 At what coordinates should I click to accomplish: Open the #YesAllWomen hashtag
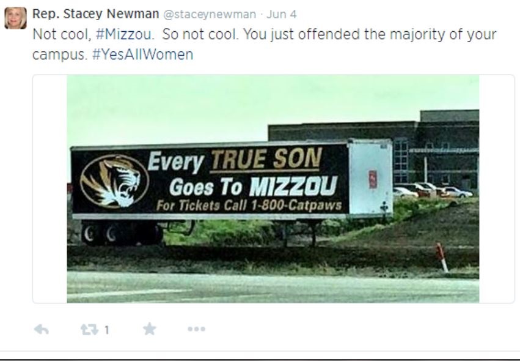click(142, 54)
